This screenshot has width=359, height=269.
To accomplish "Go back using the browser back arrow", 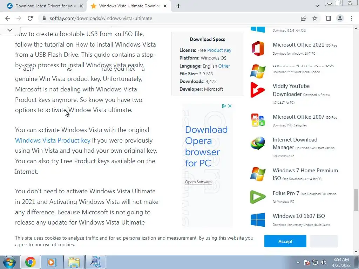I will pyautogui.click(x=8, y=18).
